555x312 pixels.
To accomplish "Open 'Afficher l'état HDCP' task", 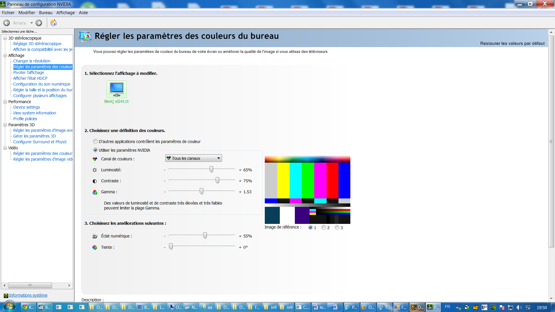I will click(x=30, y=78).
